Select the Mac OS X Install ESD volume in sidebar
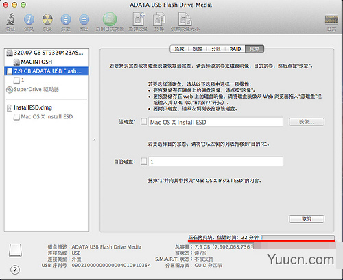The height and width of the screenshot is (280, 343). [x=47, y=117]
